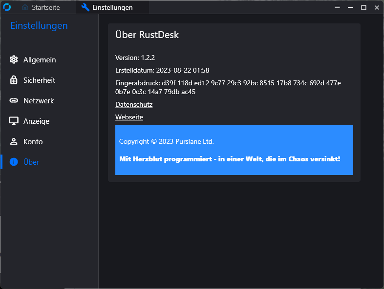Click the Über info icon
The height and width of the screenshot is (289, 384).
[x=14, y=162]
